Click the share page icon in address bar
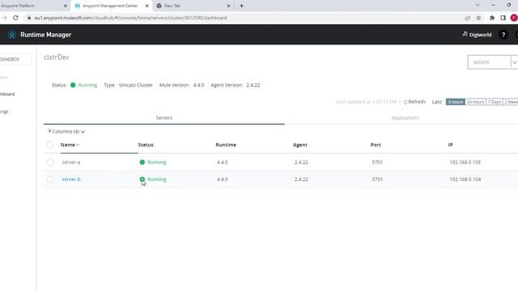518x291 pixels. pos(468,18)
